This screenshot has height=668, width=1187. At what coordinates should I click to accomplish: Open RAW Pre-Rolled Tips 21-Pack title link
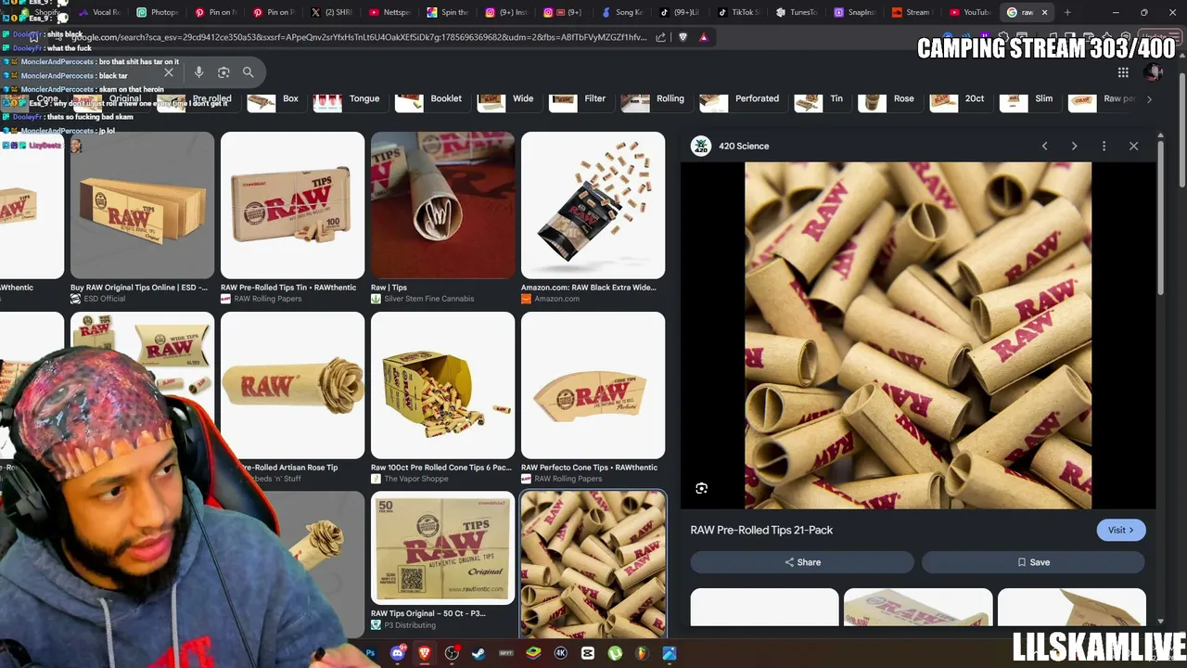[x=761, y=530]
